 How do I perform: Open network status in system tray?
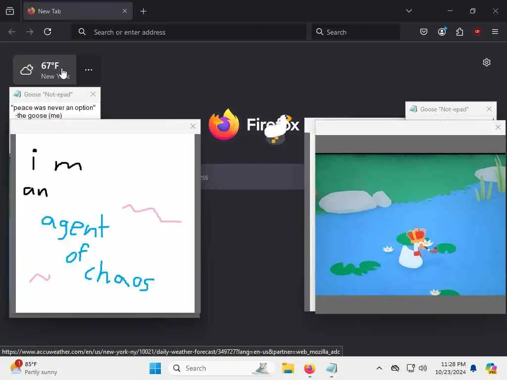click(410, 368)
